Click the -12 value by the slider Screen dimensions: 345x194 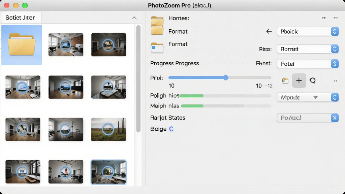269,86
